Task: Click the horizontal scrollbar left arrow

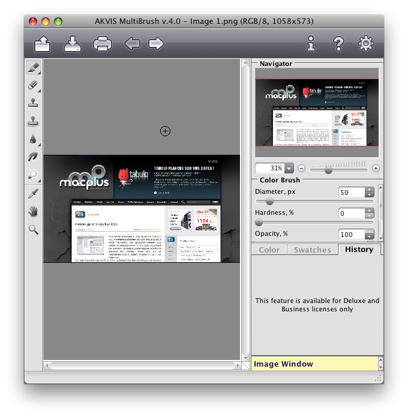Action: click(47, 365)
